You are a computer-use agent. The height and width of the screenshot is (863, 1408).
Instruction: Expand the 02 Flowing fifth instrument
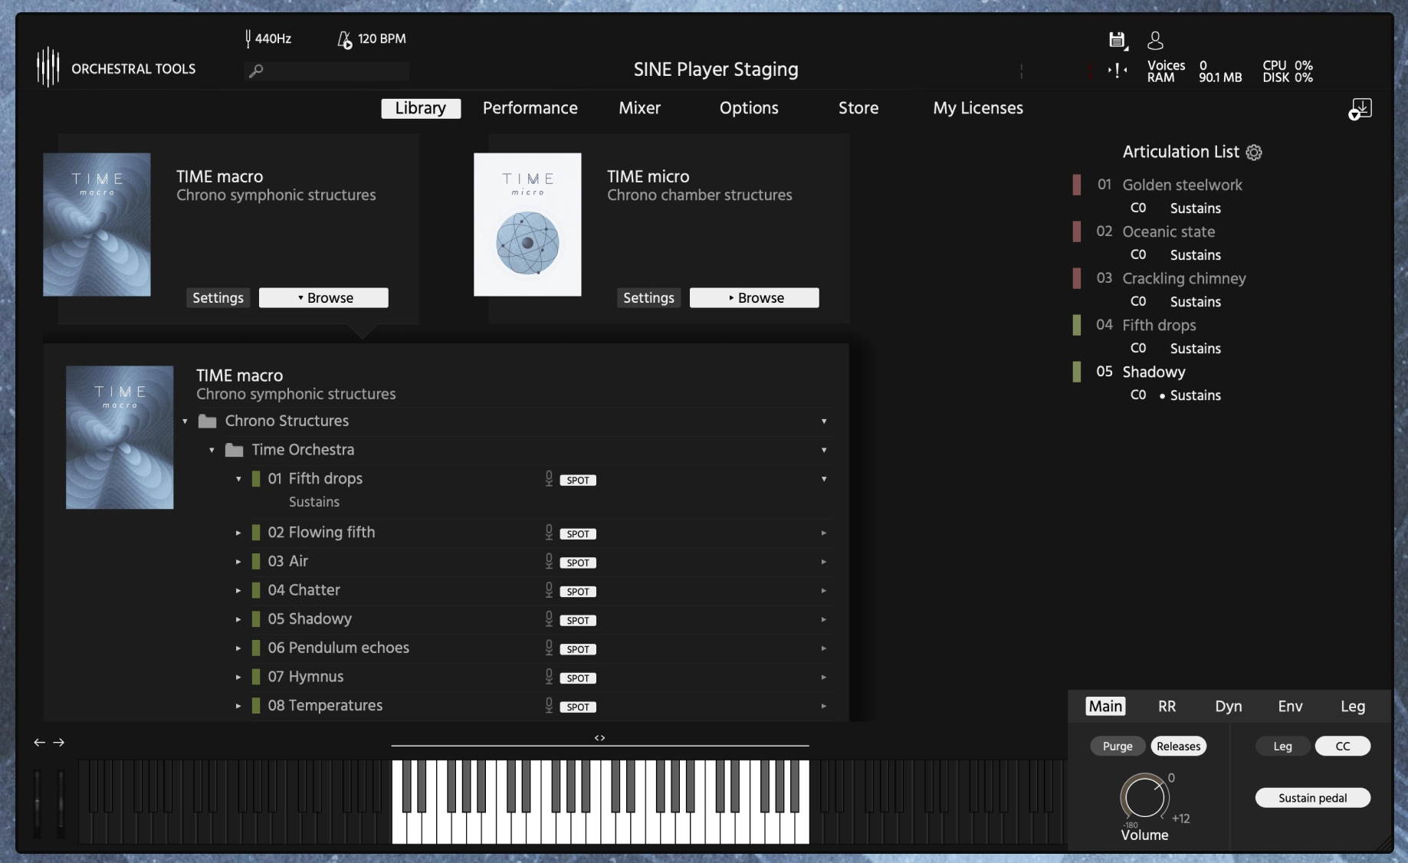pyautogui.click(x=238, y=533)
